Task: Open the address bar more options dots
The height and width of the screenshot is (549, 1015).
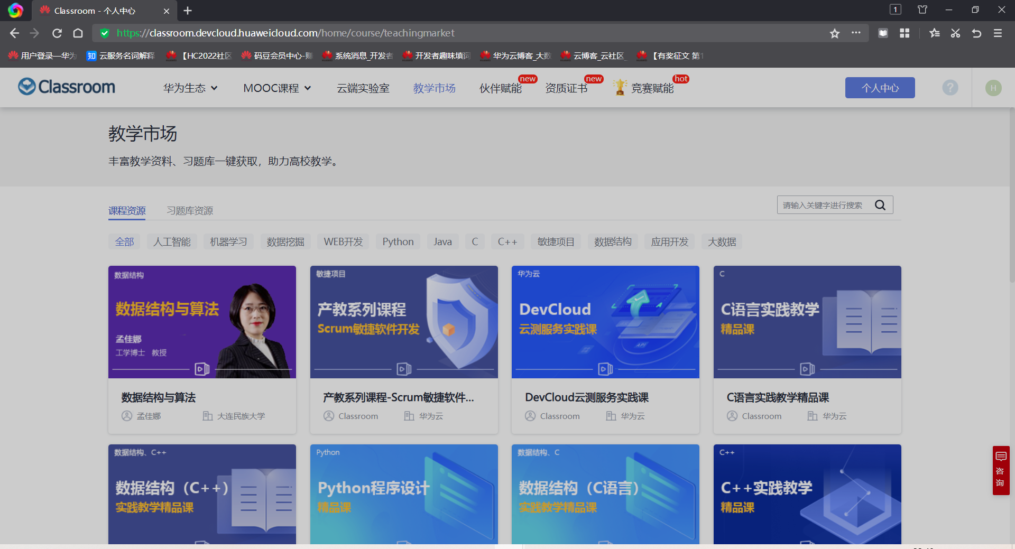Action: [856, 33]
